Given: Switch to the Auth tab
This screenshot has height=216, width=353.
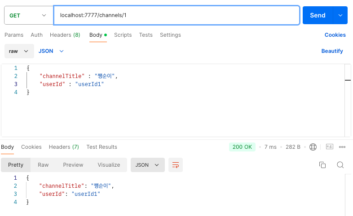Looking at the screenshot, I should tap(37, 35).
